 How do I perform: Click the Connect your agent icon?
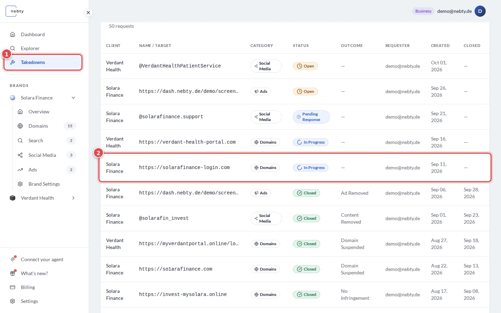tap(13, 259)
